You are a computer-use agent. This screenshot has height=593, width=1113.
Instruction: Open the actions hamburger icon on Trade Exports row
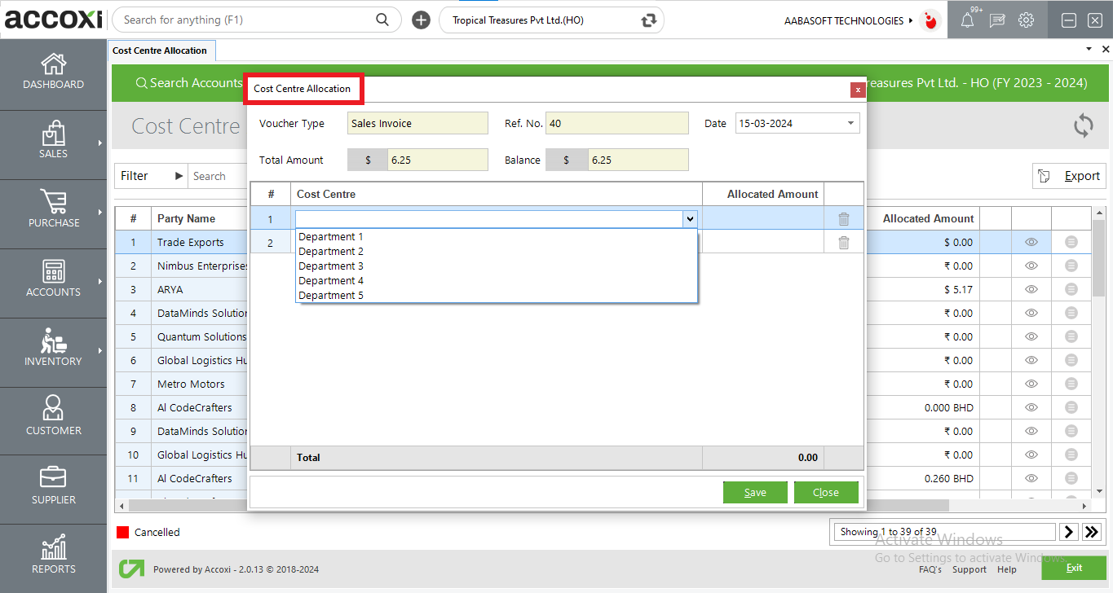[1071, 242]
